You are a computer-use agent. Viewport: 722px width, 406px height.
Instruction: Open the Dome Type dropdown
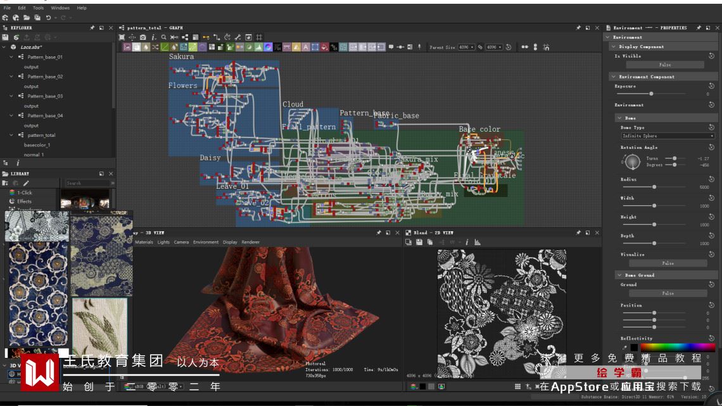(668, 136)
